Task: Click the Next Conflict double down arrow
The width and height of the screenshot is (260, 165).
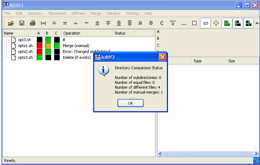Action: click(108, 23)
